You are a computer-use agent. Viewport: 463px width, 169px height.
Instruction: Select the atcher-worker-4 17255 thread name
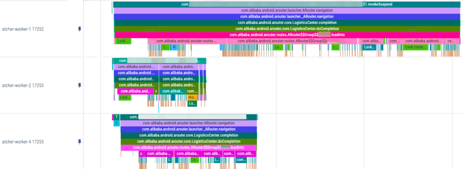(23, 142)
